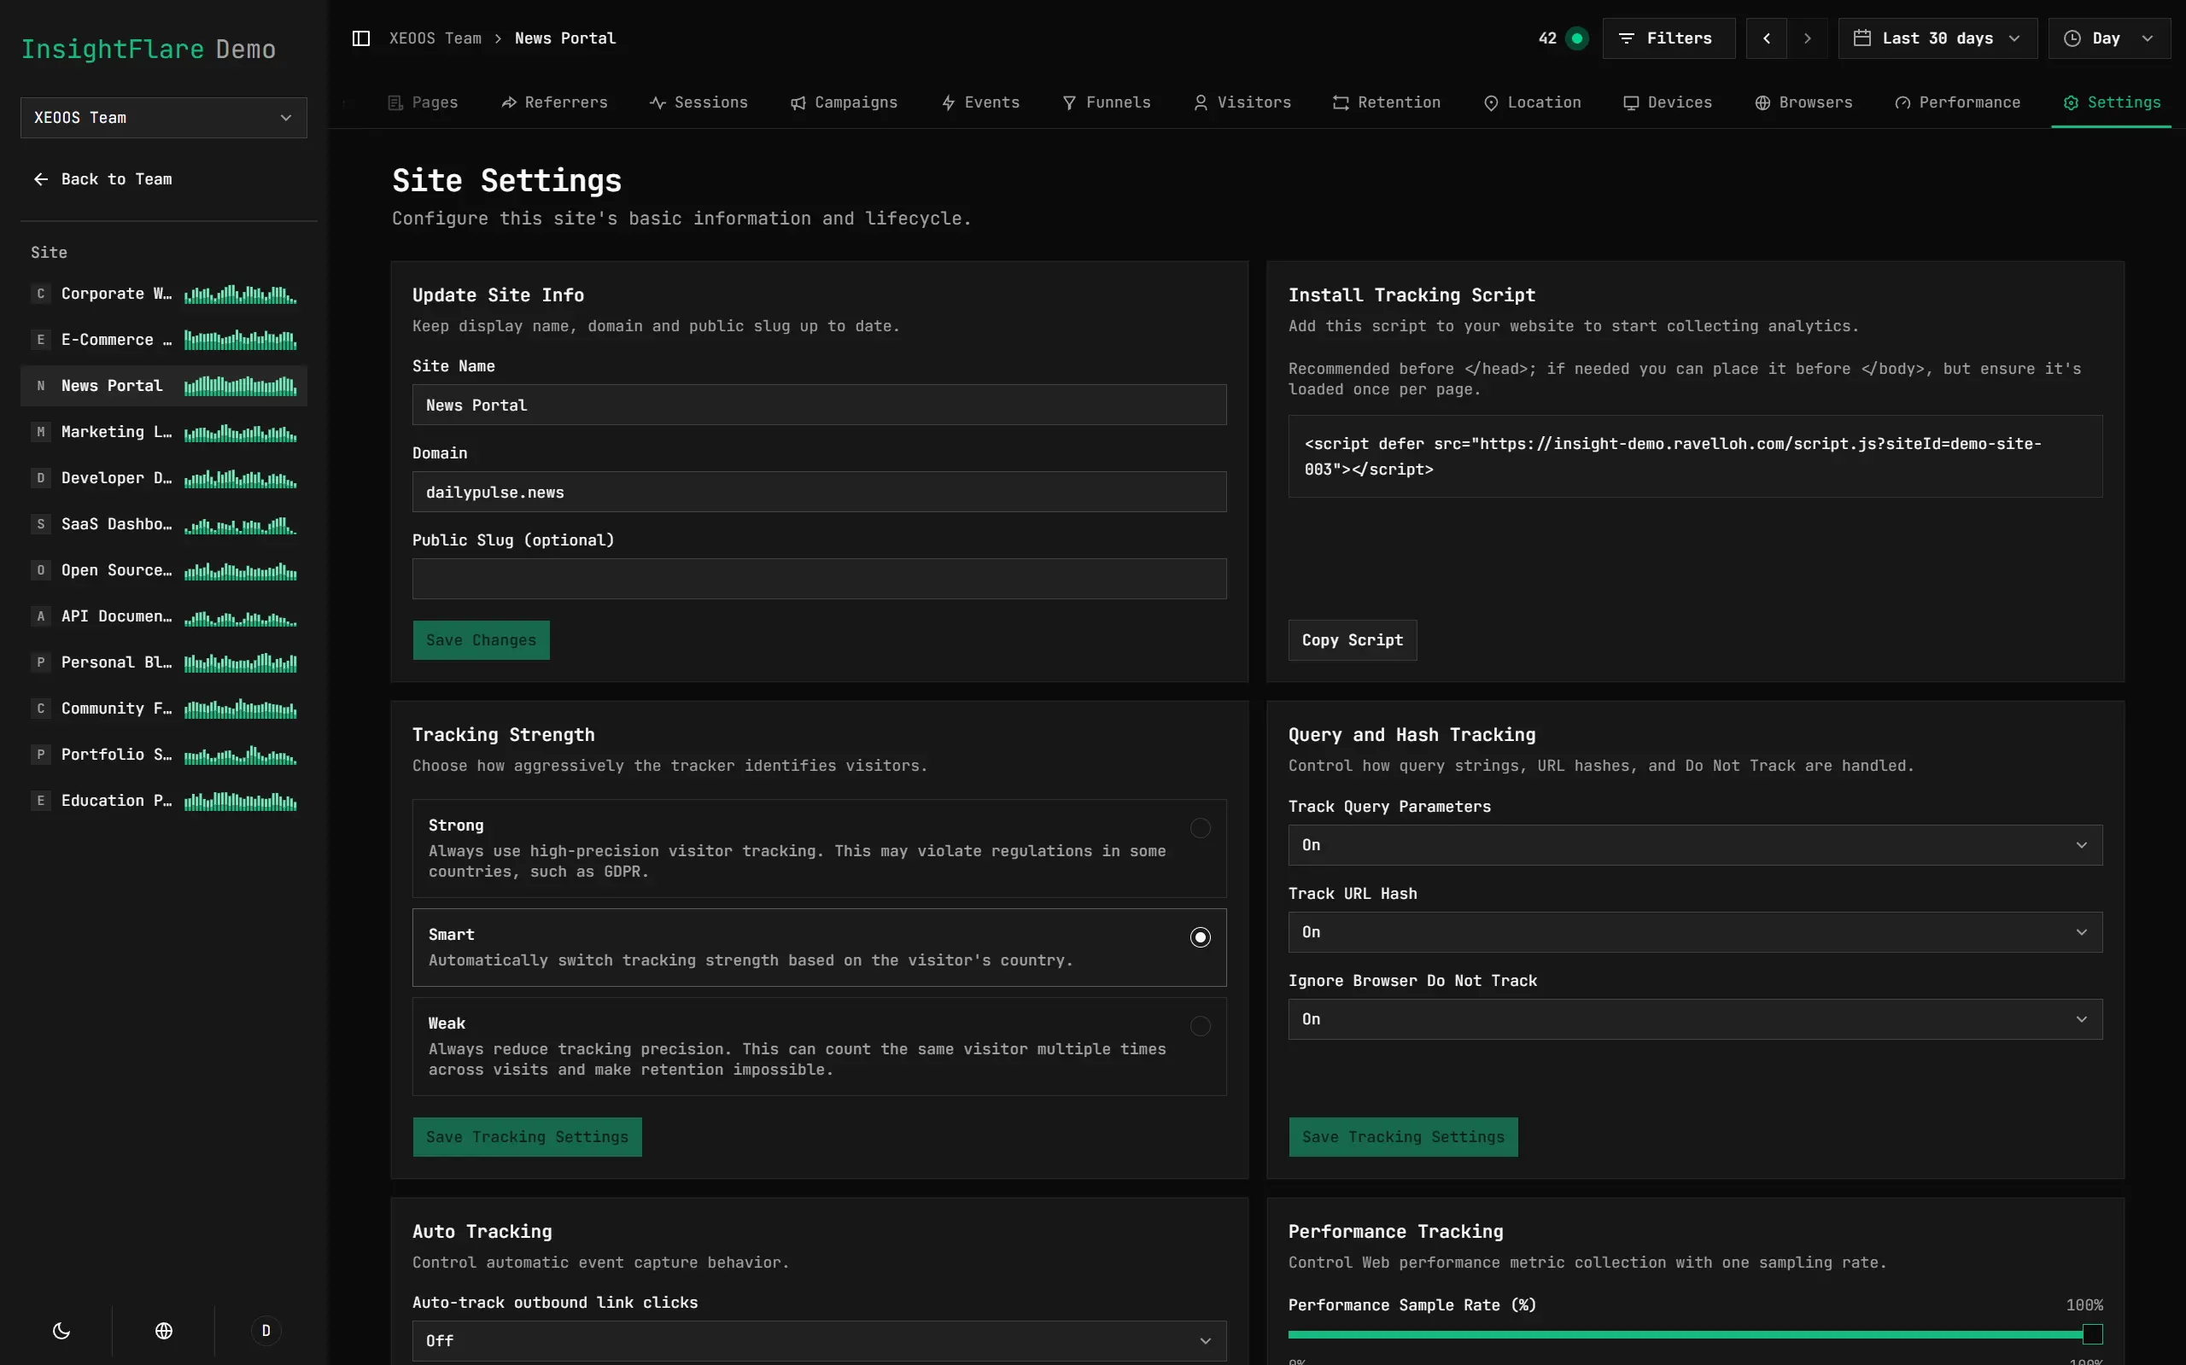Switch to the Referrers tab

[x=554, y=103]
